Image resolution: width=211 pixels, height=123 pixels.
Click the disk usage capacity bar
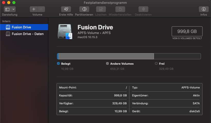point(129,56)
